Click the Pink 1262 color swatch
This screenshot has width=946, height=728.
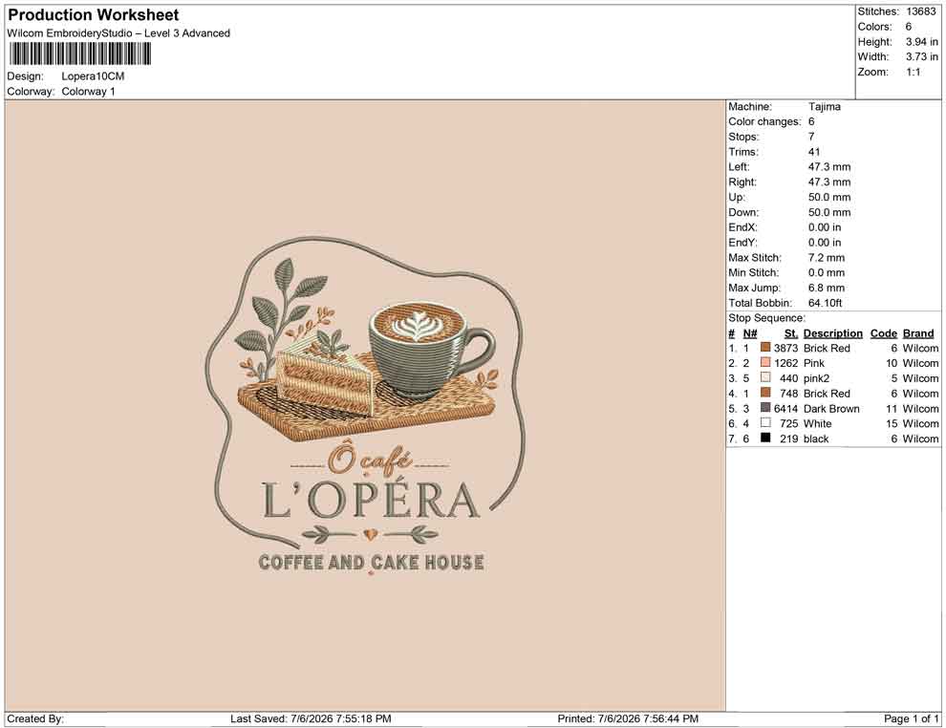tap(765, 362)
